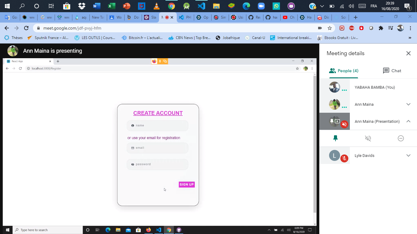Expand Lyle Davids participant options
Screen dimensions: 417x234
pos(408,155)
